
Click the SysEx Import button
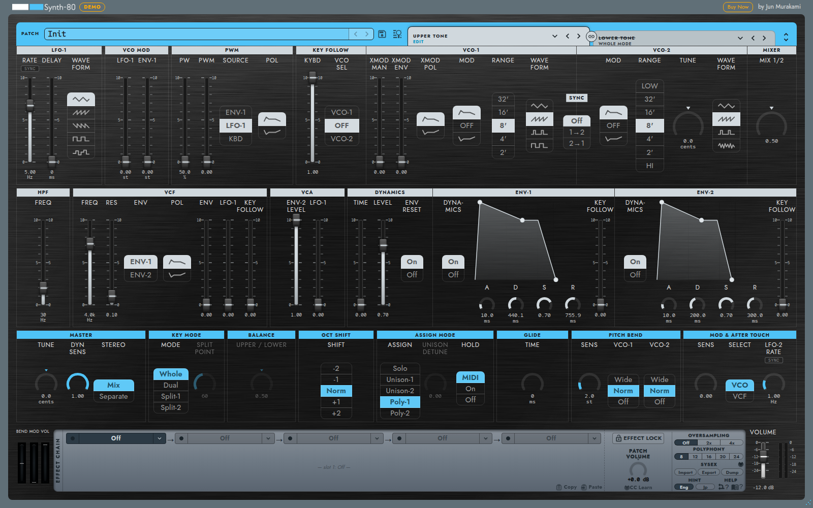tap(685, 472)
